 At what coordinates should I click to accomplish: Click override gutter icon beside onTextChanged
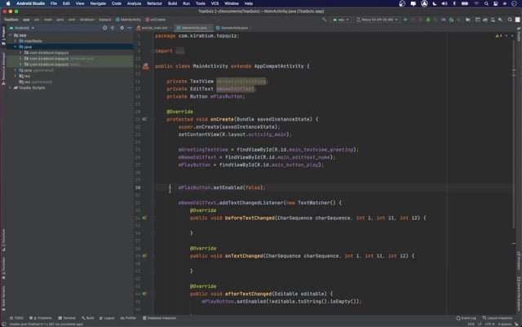tap(144, 256)
